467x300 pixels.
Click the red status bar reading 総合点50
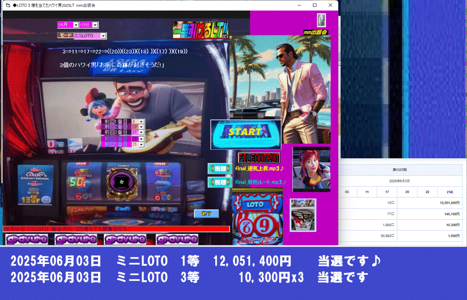(116, 229)
